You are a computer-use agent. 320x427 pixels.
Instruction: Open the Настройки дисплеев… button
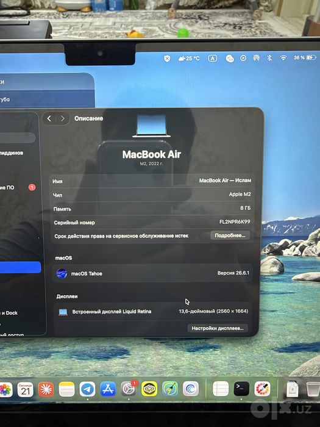click(x=218, y=328)
